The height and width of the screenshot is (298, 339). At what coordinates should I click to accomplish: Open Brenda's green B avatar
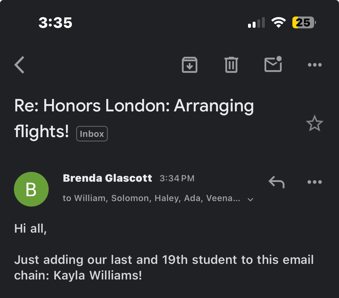click(31, 189)
